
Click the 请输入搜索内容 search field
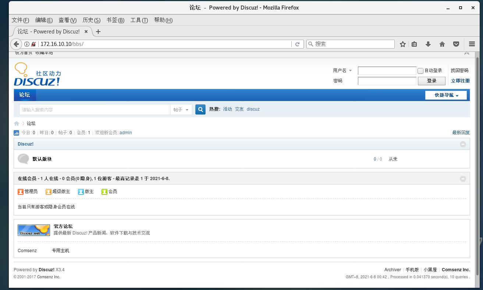tap(95, 110)
